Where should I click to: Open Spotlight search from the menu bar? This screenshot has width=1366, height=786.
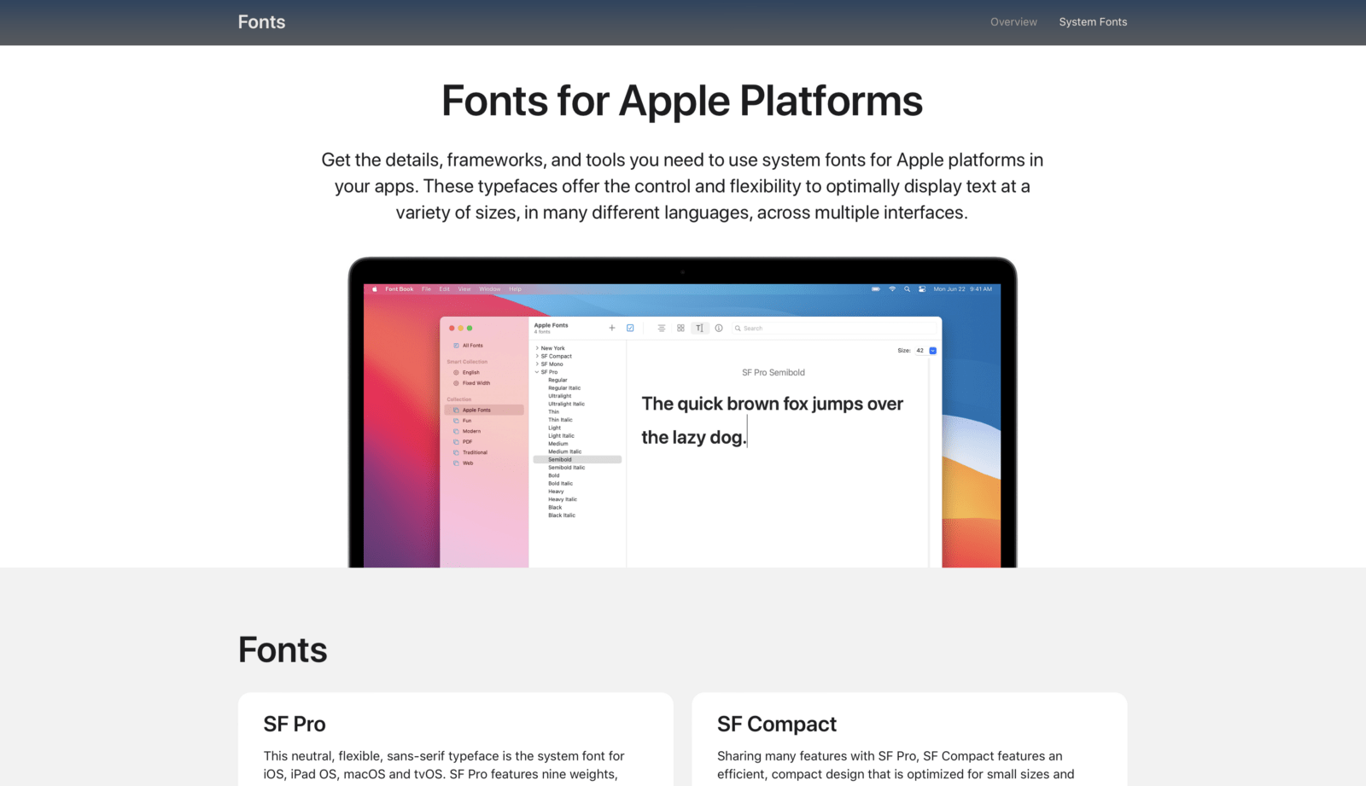(x=908, y=289)
